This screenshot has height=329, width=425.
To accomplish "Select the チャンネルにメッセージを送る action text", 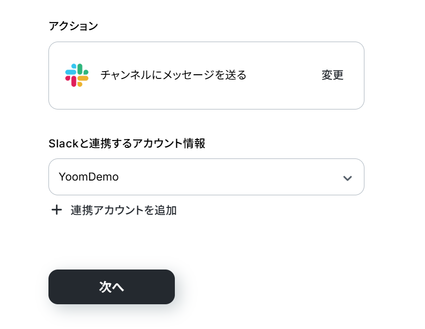I will point(173,75).
